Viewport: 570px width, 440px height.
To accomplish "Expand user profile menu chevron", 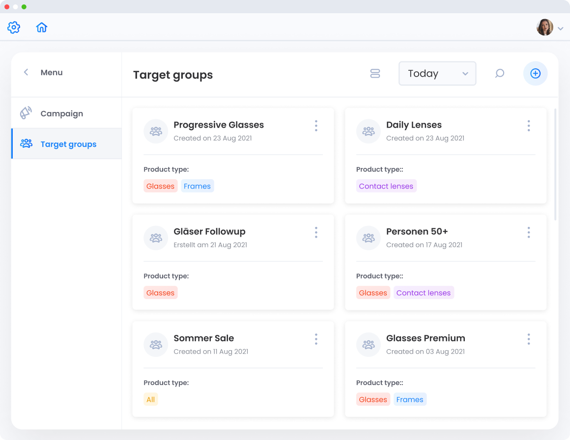I will 561,29.
